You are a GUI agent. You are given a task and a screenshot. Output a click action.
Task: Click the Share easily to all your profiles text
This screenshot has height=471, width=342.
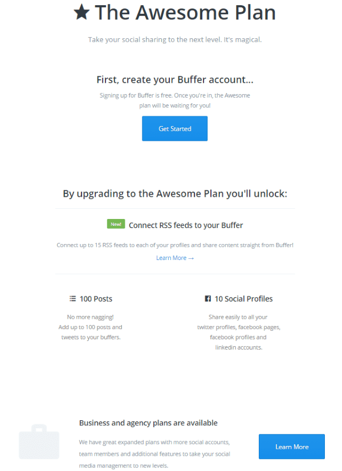pyautogui.click(x=238, y=332)
